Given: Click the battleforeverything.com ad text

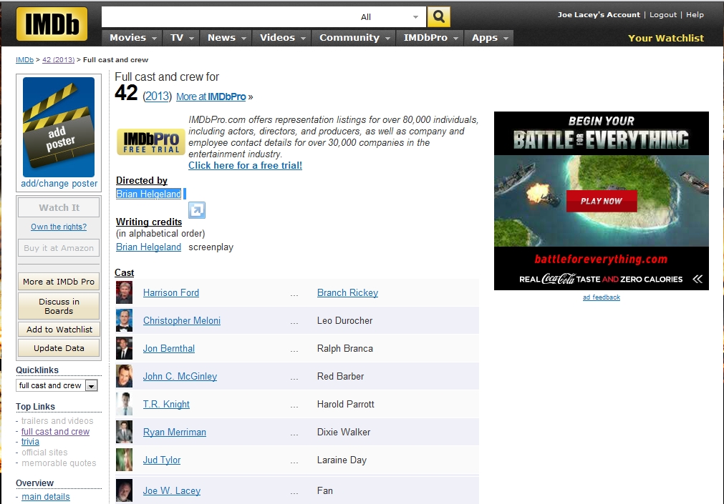Looking at the screenshot, I should click(601, 259).
